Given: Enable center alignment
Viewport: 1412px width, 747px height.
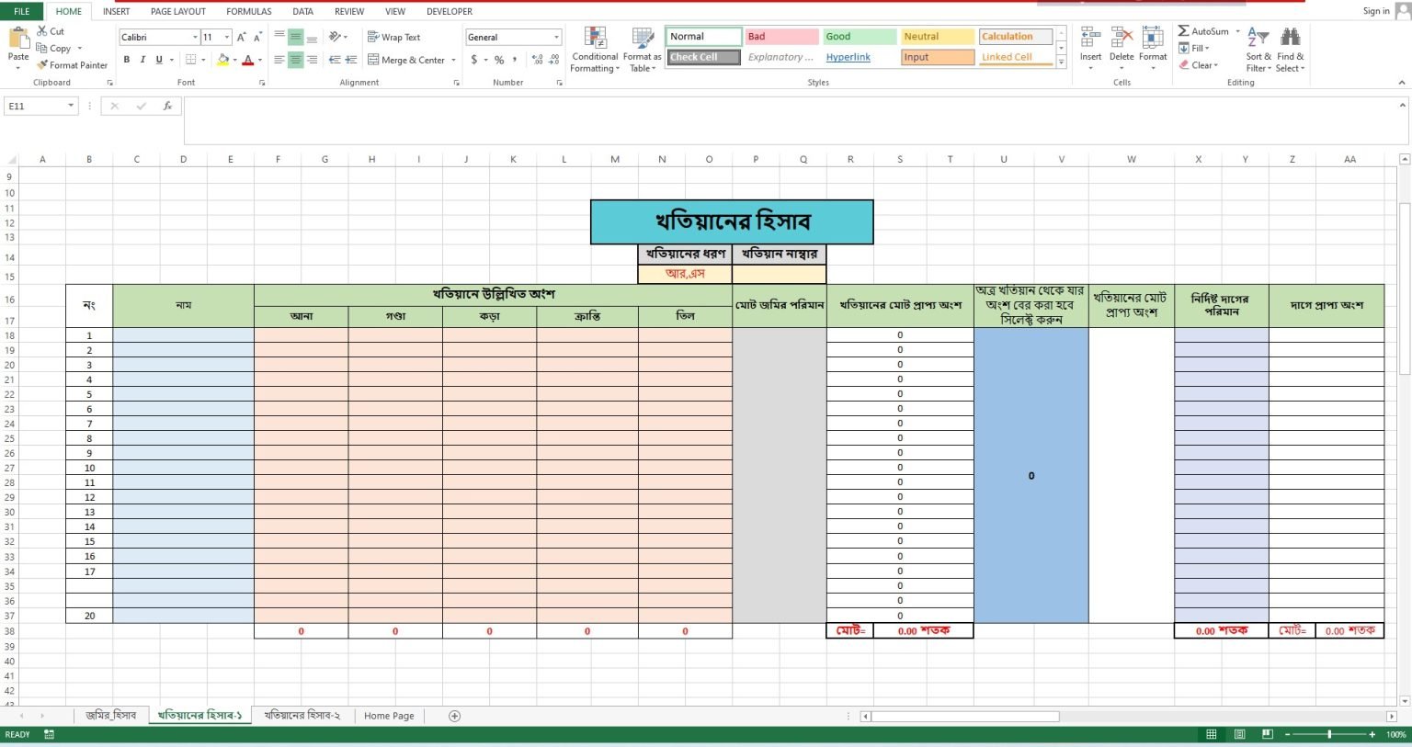Looking at the screenshot, I should pyautogui.click(x=293, y=59).
